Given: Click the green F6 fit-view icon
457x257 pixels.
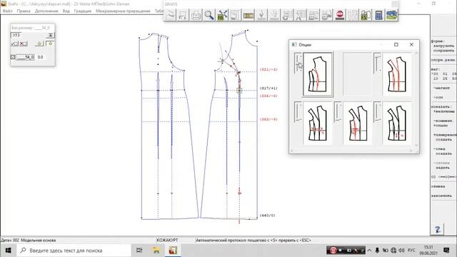Looking at the screenshot, I should pyautogui.click(x=222, y=15).
